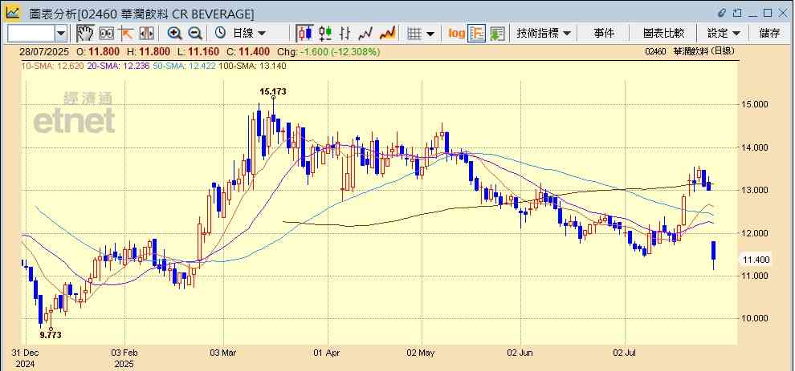Click the 02 May date axis label

422,352
